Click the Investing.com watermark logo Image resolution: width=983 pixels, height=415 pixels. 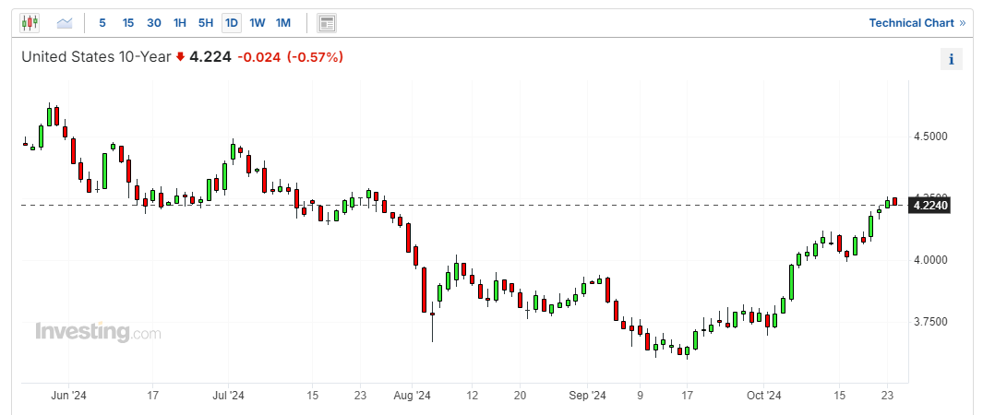click(x=98, y=332)
